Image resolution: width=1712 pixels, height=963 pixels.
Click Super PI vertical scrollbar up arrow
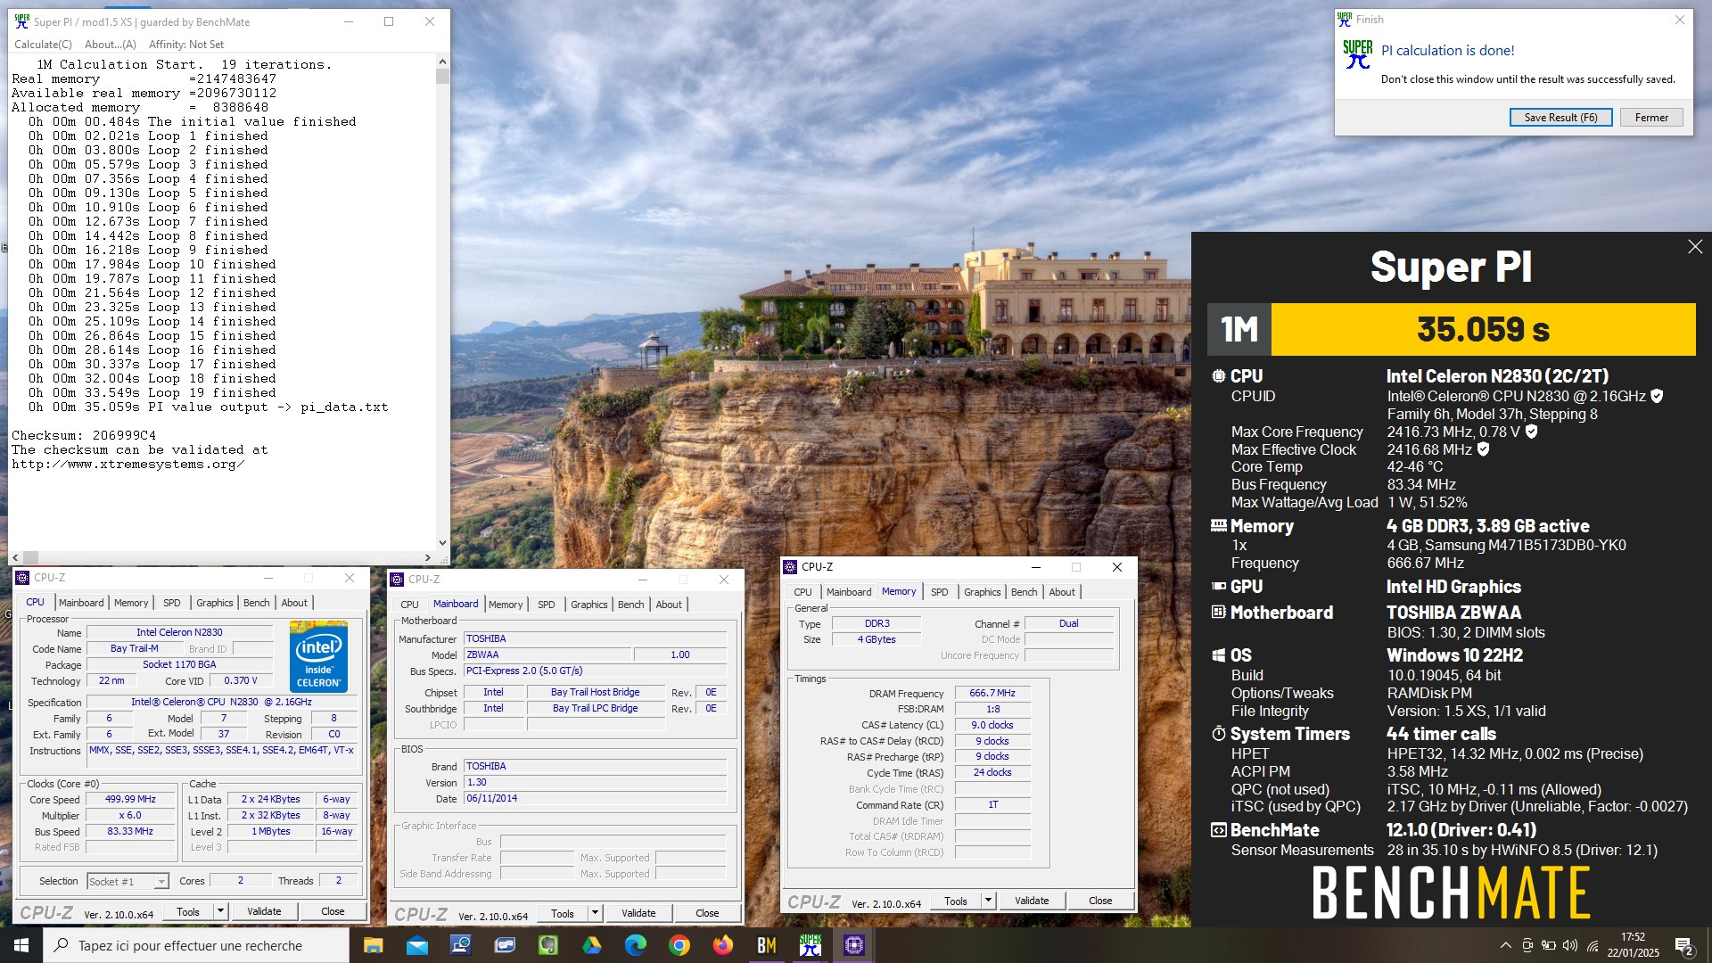tap(442, 62)
